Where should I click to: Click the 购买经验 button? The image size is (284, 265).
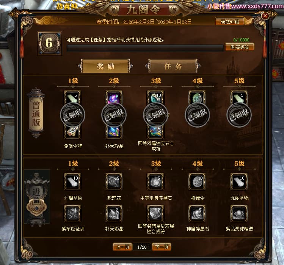point(239,47)
